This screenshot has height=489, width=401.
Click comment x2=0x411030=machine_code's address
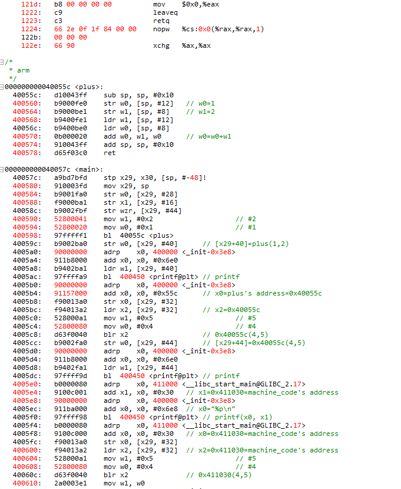click(x=262, y=450)
